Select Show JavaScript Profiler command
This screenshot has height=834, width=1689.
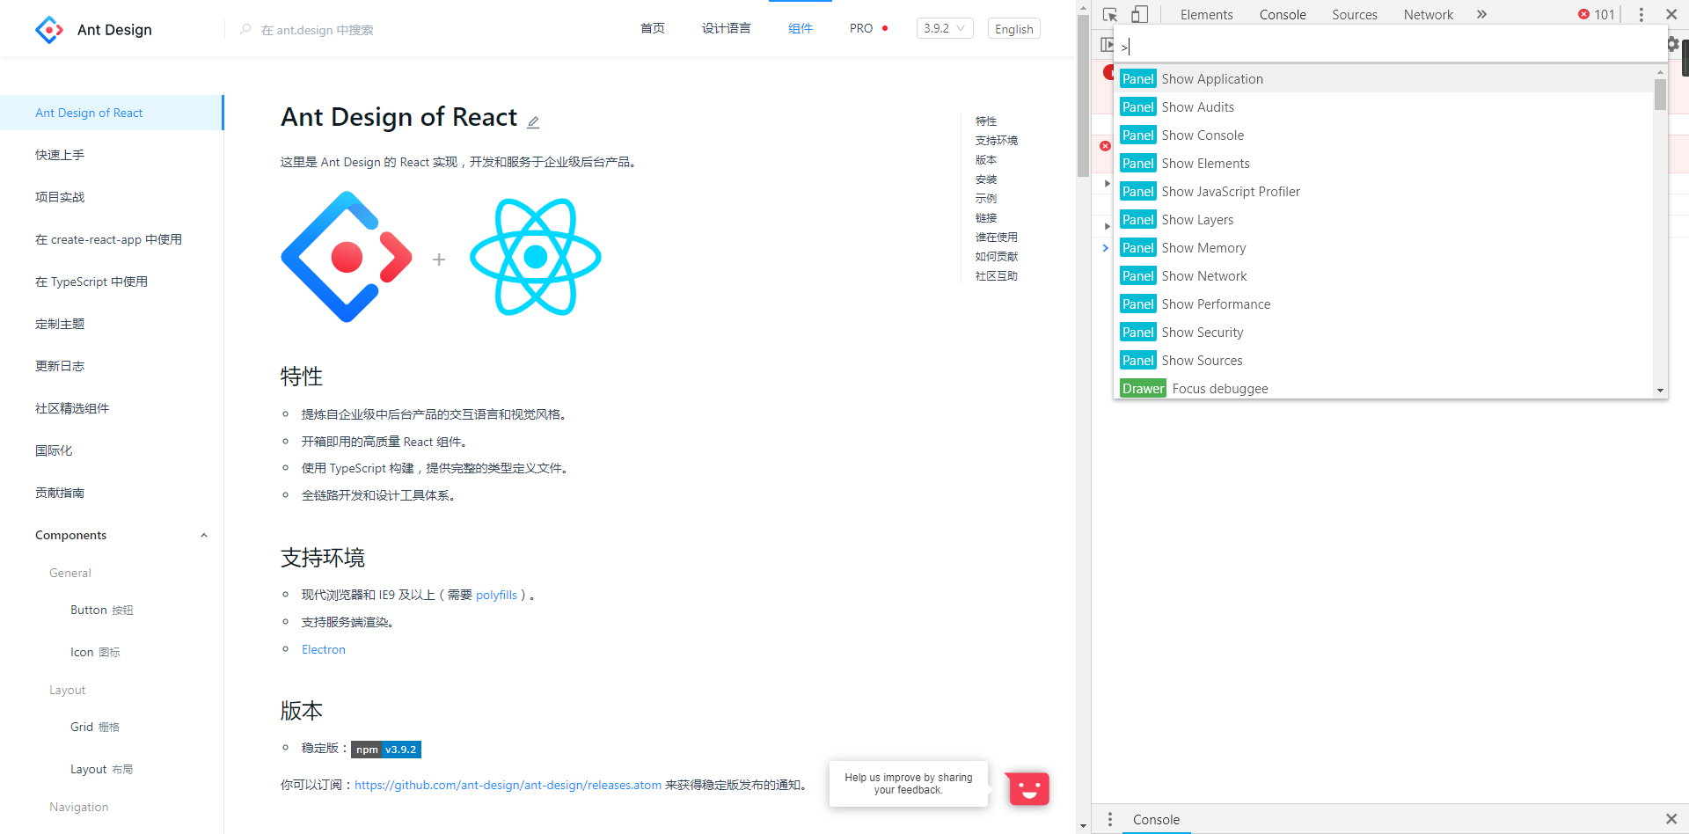[1385, 191]
